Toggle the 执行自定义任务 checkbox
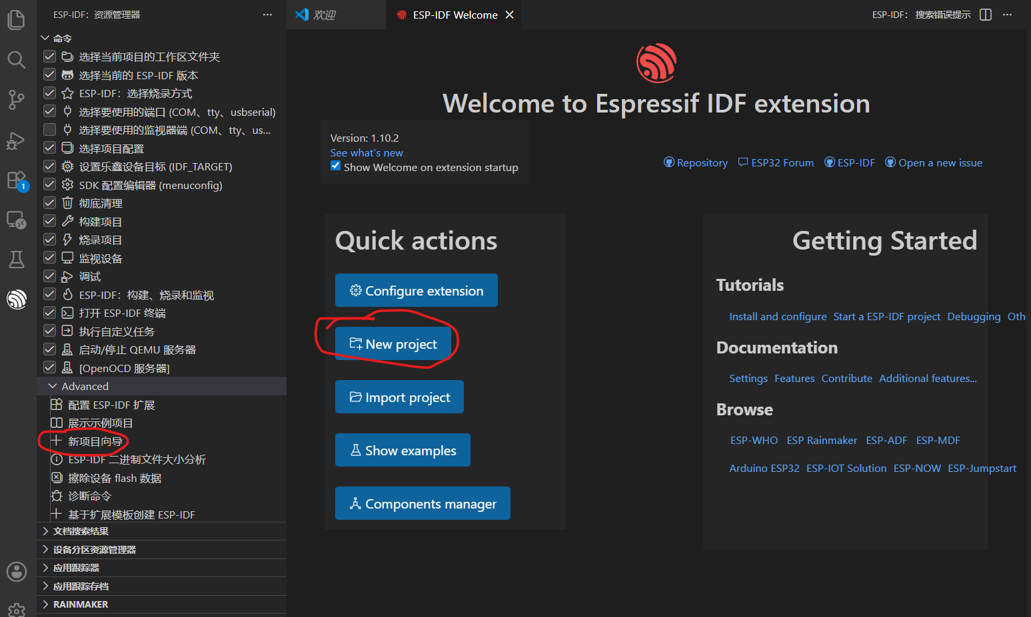 coord(49,331)
